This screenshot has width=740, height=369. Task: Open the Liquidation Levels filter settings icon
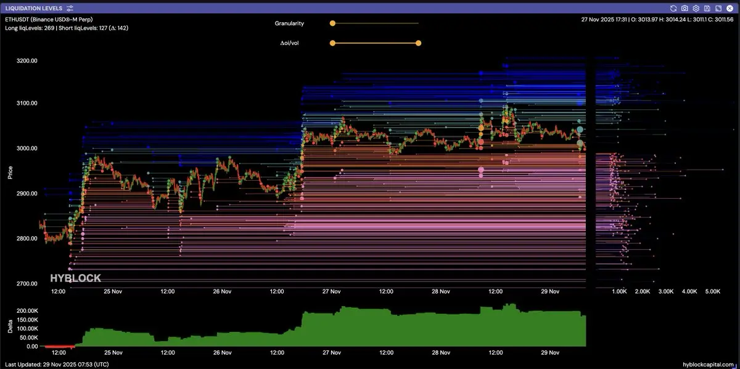[70, 8]
